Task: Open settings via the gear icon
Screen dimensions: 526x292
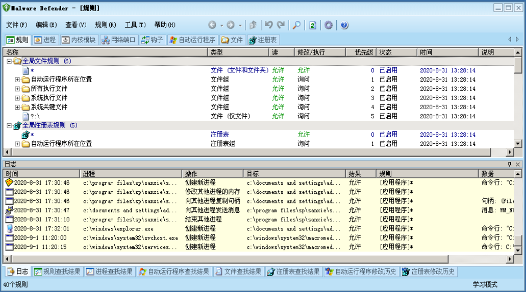Action: [329, 25]
